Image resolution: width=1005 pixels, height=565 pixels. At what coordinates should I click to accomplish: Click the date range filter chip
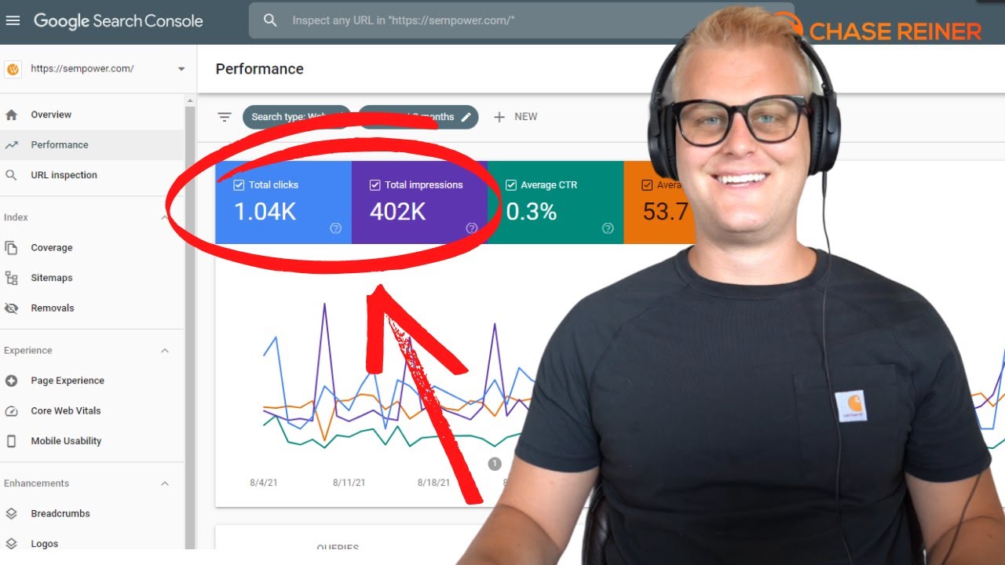pos(418,117)
